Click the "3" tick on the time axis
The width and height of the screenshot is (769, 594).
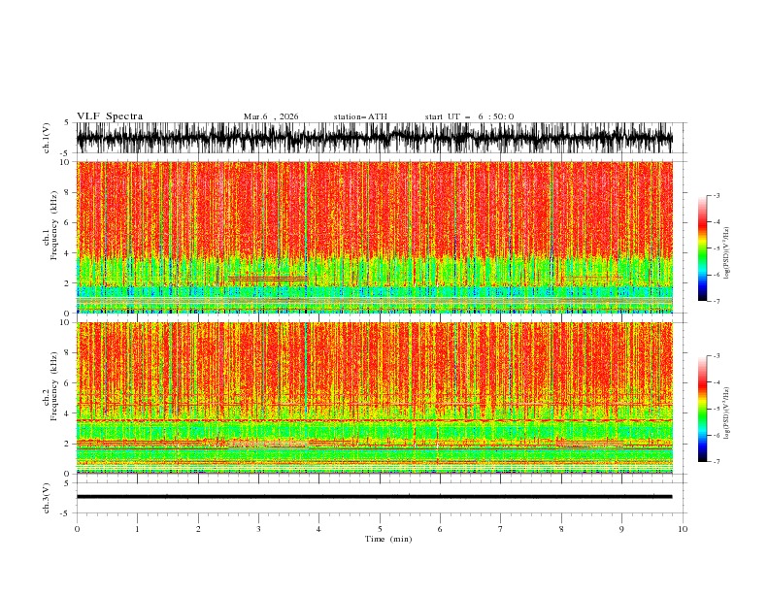[x=258, y=529]
